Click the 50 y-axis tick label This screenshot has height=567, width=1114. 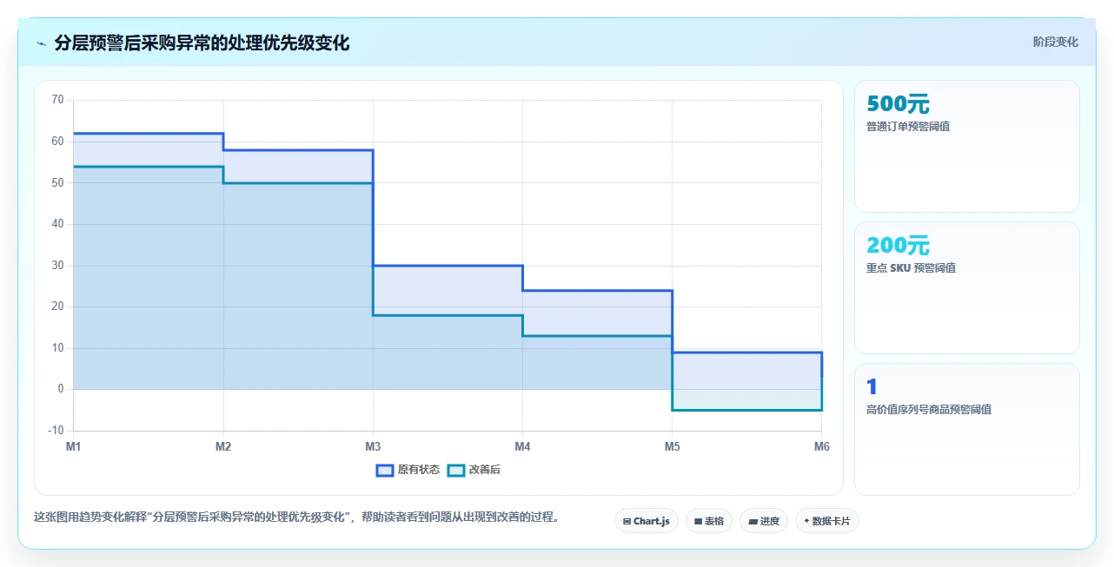point(58,183)
